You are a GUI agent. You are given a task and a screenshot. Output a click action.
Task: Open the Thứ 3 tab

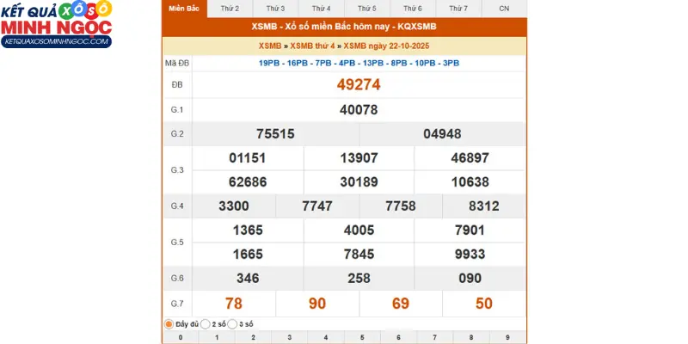click(x=275, y=9)
